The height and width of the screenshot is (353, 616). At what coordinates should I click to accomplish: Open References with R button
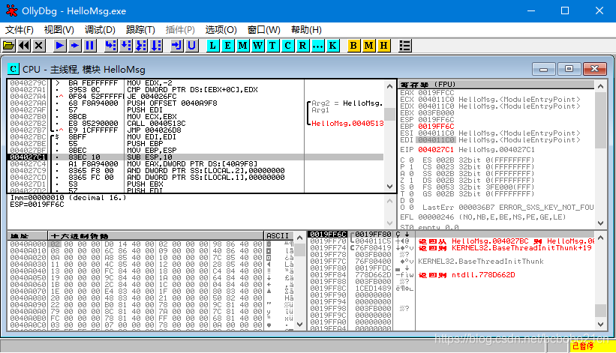[302, 46]
